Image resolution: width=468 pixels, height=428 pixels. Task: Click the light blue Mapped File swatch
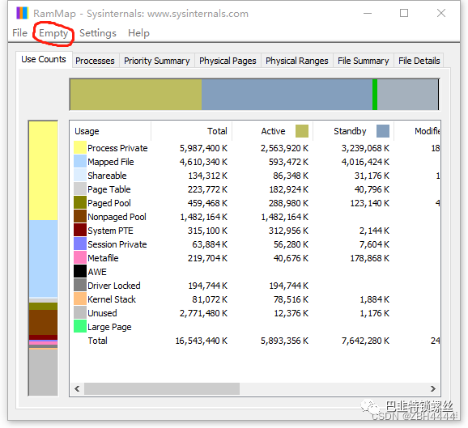click(x=80, y=162)
